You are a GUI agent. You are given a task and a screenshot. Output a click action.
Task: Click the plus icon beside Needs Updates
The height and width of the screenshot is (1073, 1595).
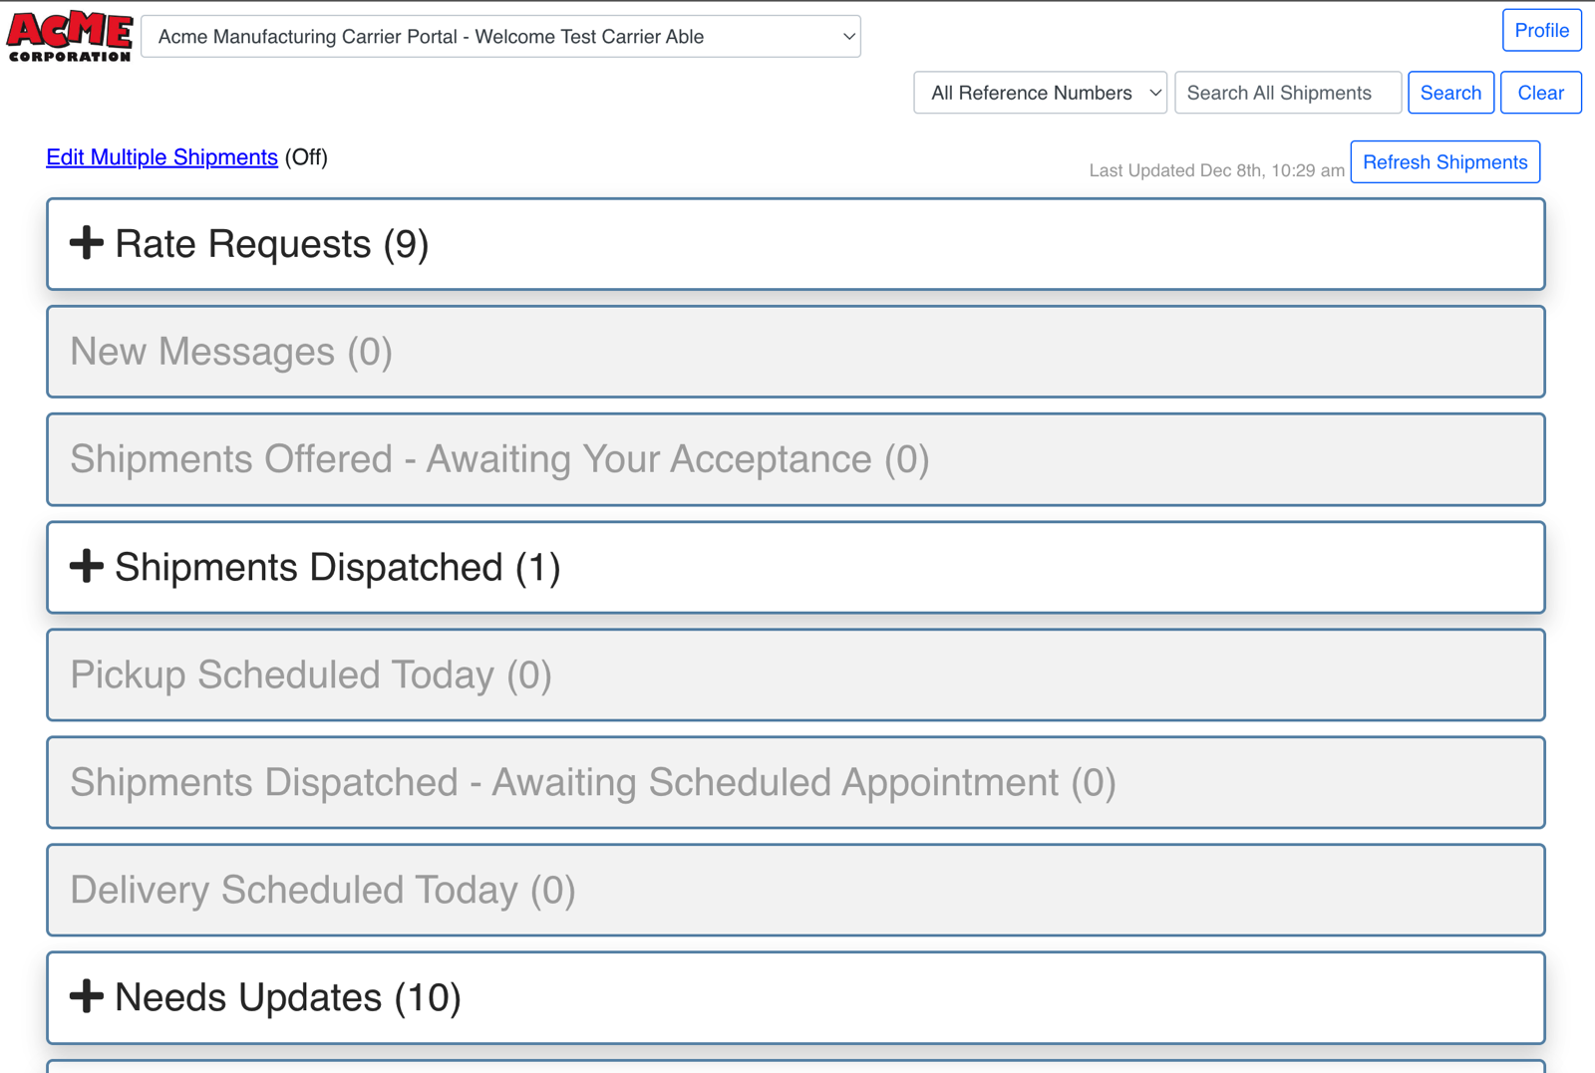point(87,996)
